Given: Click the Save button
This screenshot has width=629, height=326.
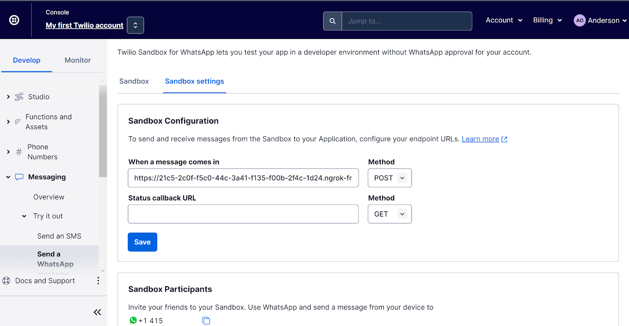Looking at the screenshot, I should [142, 242].
